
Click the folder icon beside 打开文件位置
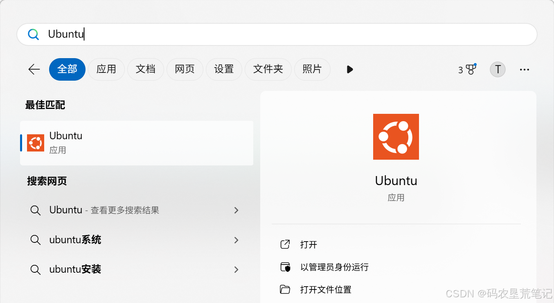pyautogui.click(x=285, y=289)
